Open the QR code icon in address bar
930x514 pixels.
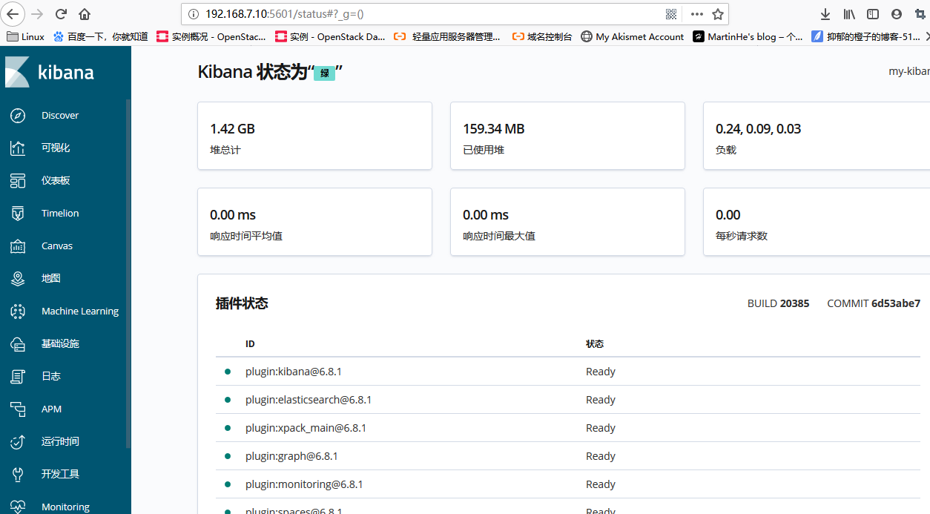coord(671,14)
